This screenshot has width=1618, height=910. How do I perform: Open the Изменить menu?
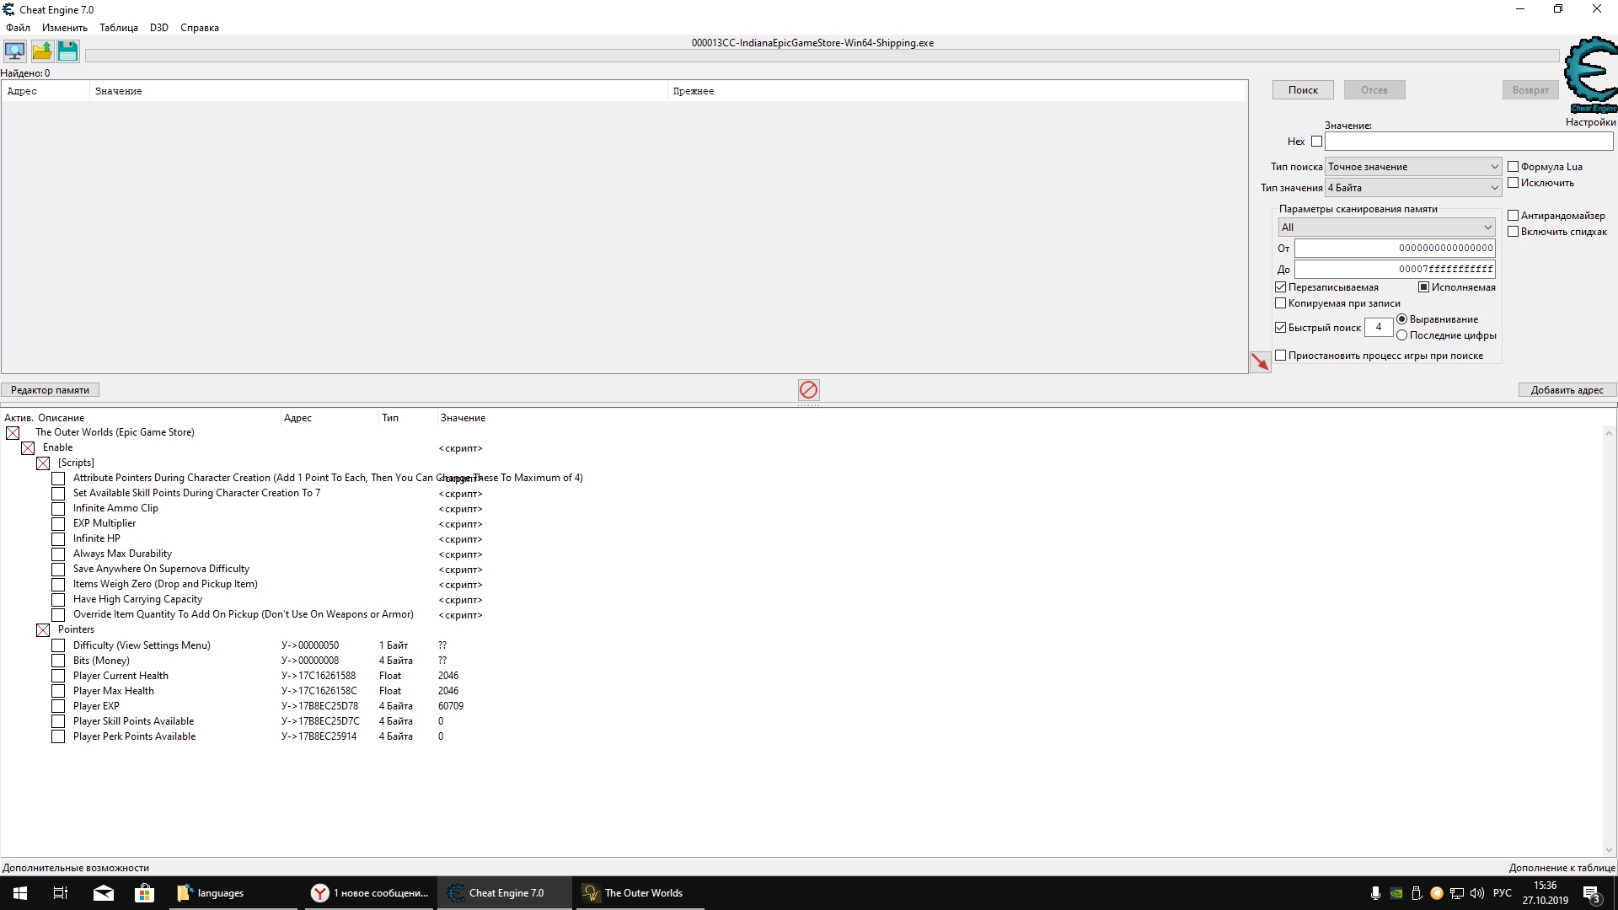(65, 28)
